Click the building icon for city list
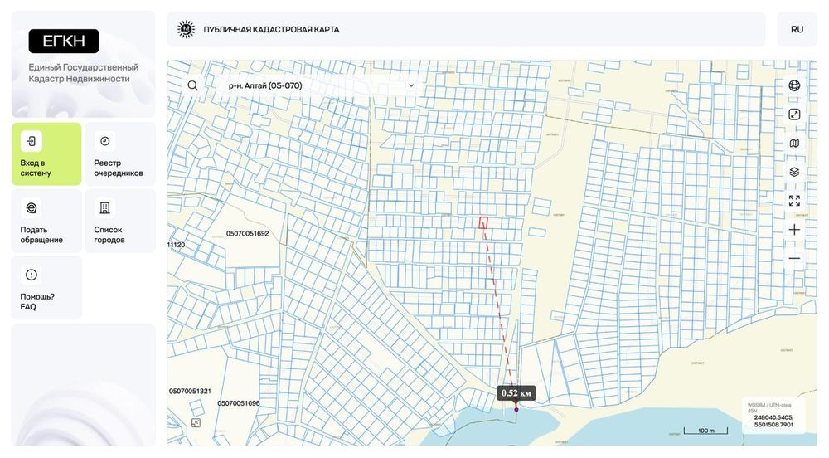 coord(104,208)
